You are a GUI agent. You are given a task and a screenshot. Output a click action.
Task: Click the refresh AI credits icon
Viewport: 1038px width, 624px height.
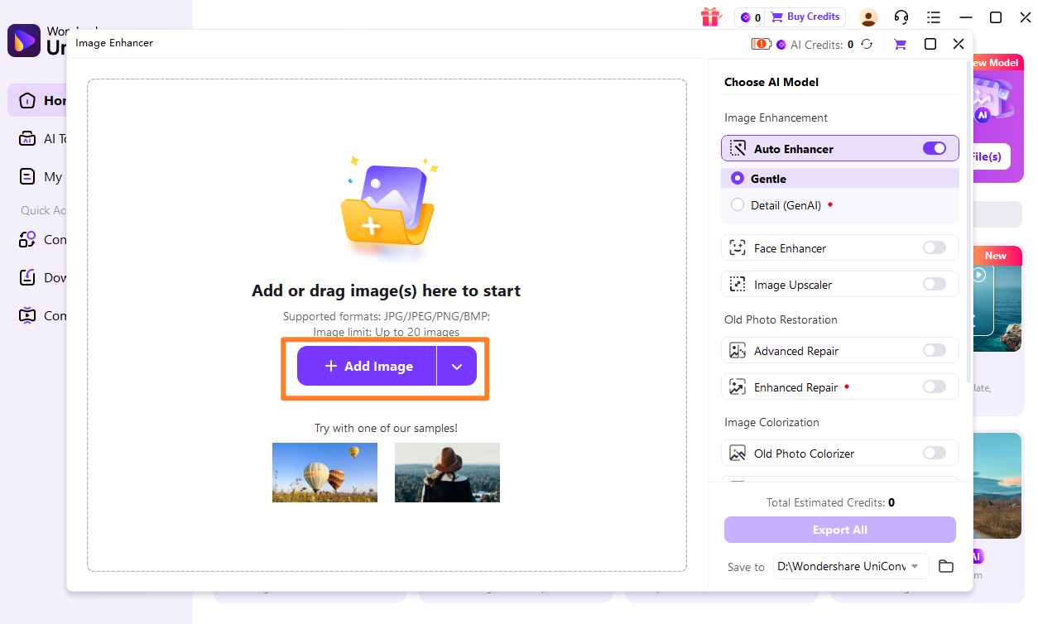(867, 45)
